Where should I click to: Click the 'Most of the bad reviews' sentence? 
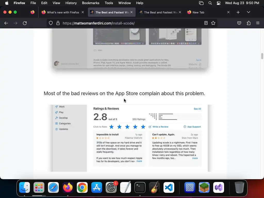pyautogui.click(x=124, y=93)
